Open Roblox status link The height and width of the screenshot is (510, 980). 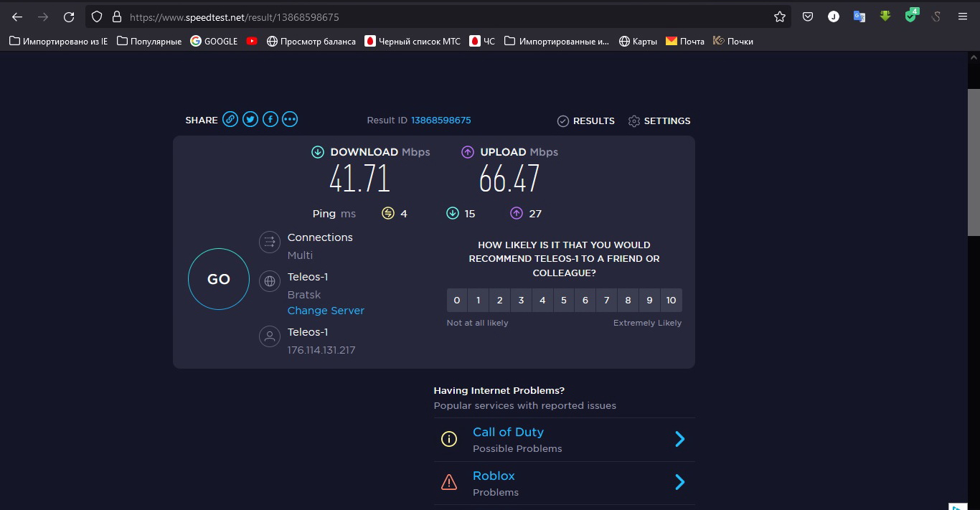pyautogui.click(x=494, y=476)
